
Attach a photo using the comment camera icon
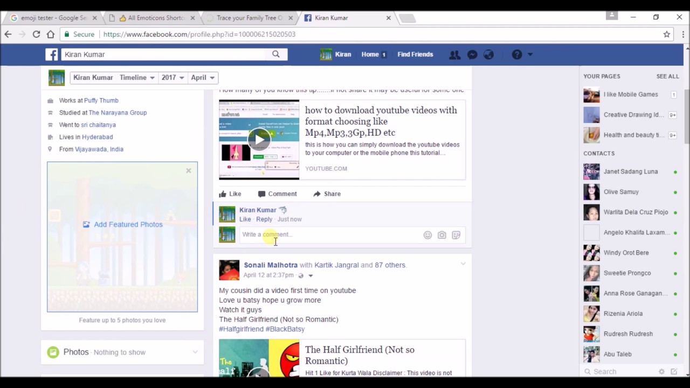click(441, 234)
